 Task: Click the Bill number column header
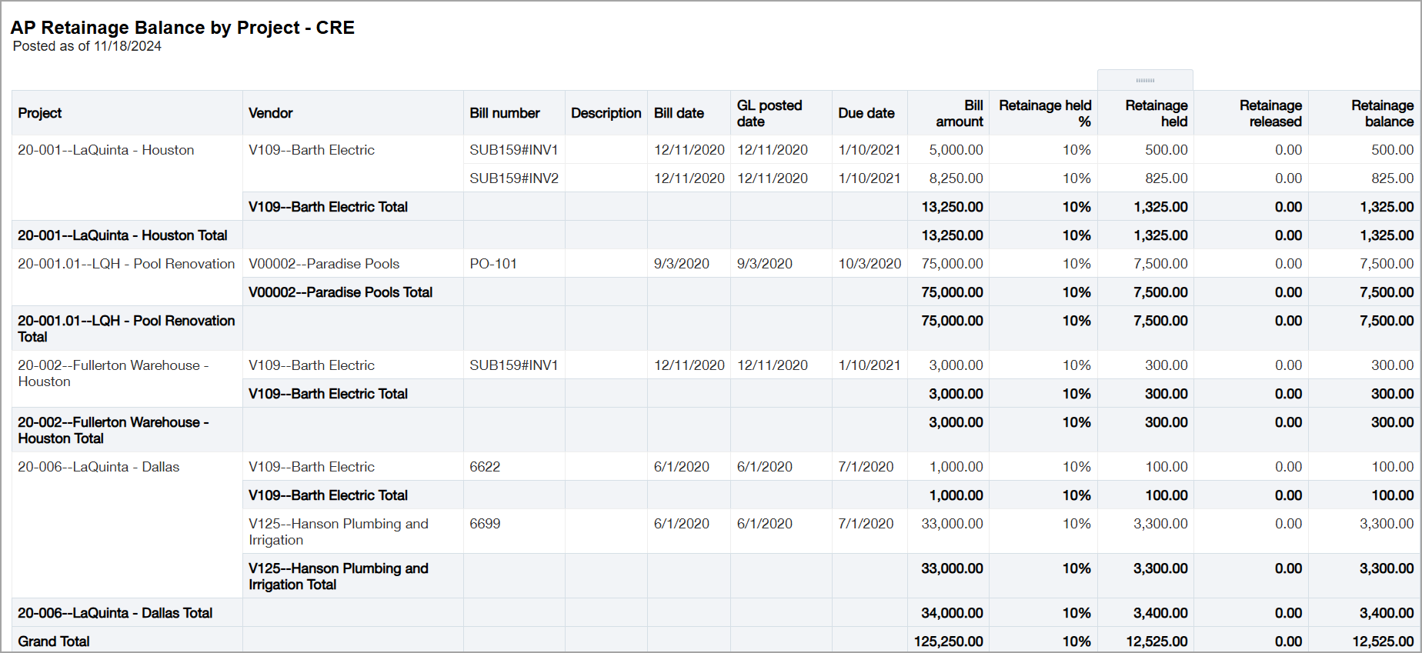[x=505, y=113]
